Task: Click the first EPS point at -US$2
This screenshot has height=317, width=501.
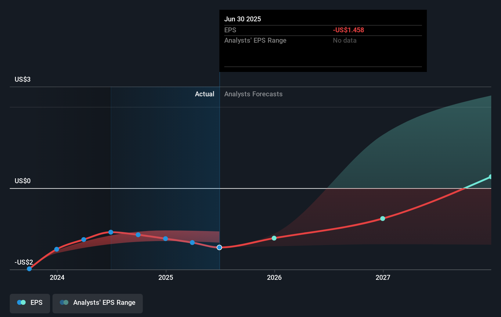Action: click(x=29, y=269)
